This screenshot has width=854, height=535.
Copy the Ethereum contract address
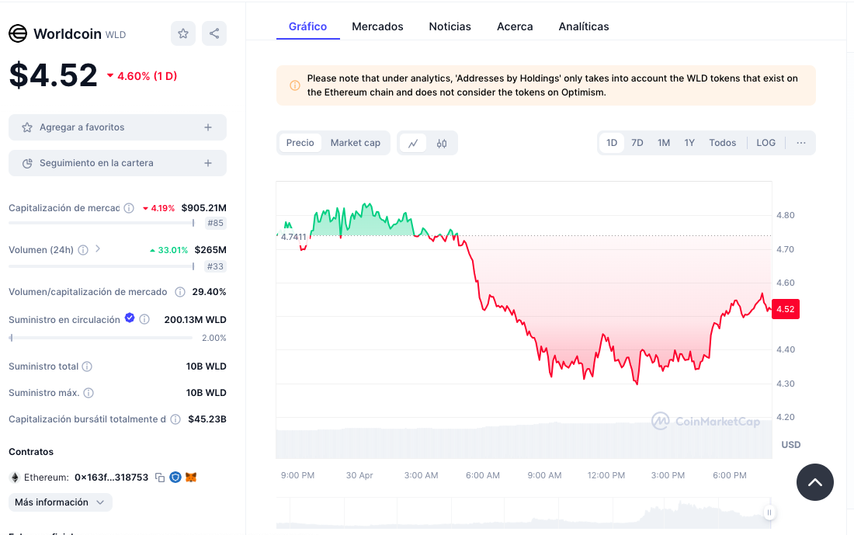pyautogui.click(x=159, y=478)
